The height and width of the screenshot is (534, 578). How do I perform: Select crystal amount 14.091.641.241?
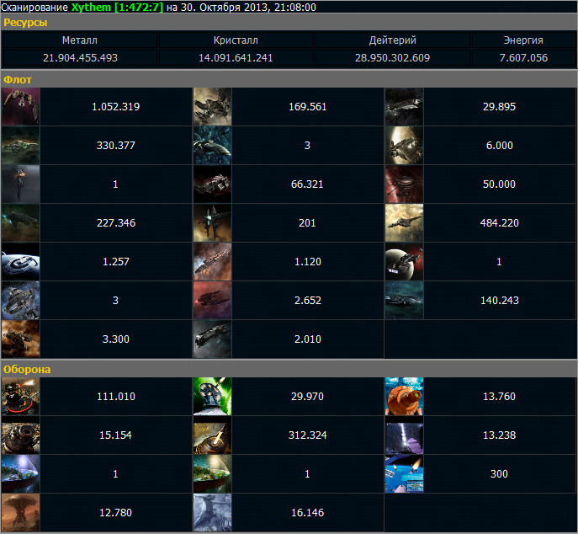point(236,58)
